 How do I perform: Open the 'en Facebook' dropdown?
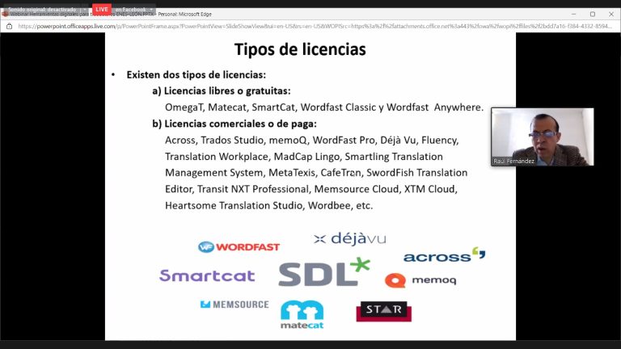(133, 9)
